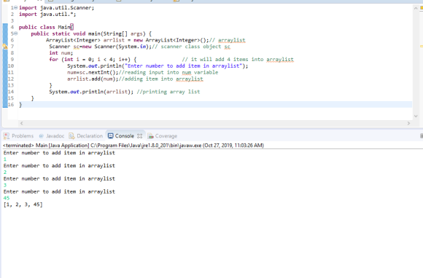The image size is (423, 278).
Task: Collapse the import block at line 1
Action: click(x=15, y=8)
